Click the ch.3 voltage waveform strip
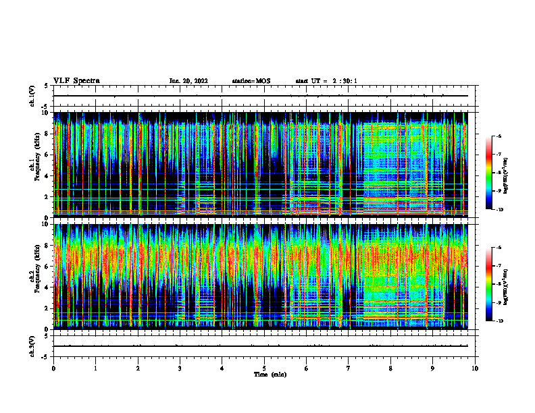Screen dimensions: 535x413 [264, 346]
